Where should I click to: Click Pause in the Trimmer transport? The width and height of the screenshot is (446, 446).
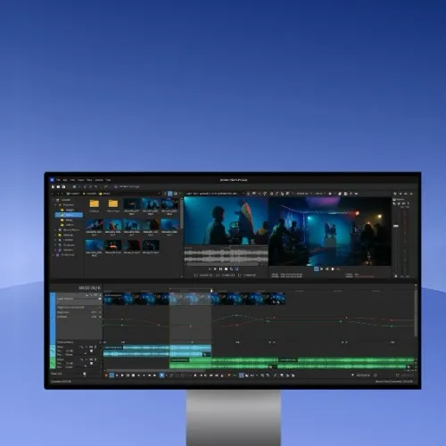220,269
